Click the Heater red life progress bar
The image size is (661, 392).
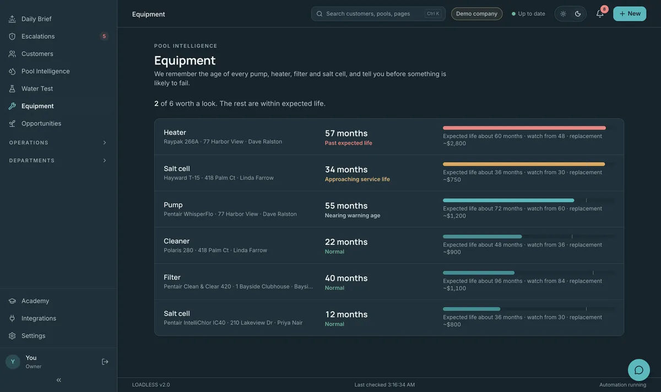pos(524,128)
